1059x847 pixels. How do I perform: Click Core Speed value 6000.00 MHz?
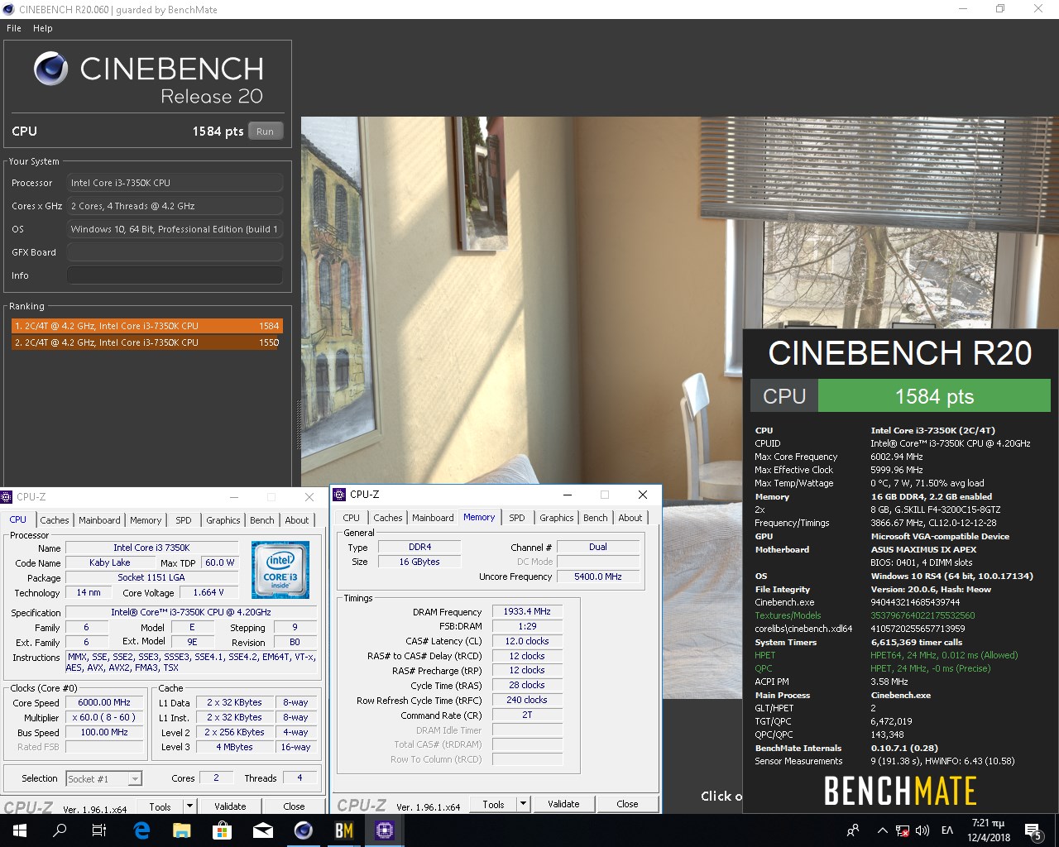click(x=104, y=702)
